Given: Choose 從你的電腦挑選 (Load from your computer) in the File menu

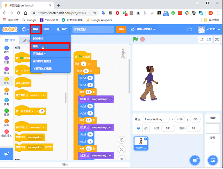Looking at the screenshot, I should (51, 61).
